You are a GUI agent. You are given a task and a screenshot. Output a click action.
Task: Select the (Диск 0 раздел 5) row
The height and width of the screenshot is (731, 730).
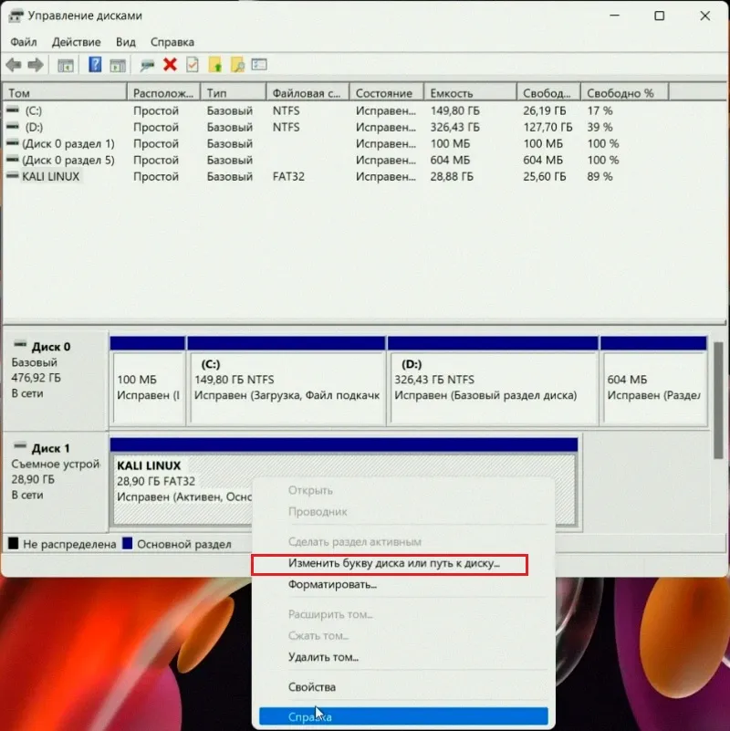tap(336, 160)
